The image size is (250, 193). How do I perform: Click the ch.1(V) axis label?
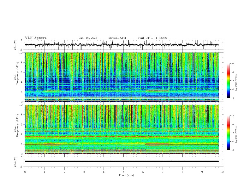click(x=16, y=45)
